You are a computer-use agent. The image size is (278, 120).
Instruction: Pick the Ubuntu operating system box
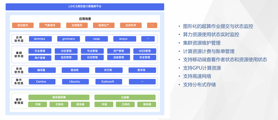pos(75,81)
